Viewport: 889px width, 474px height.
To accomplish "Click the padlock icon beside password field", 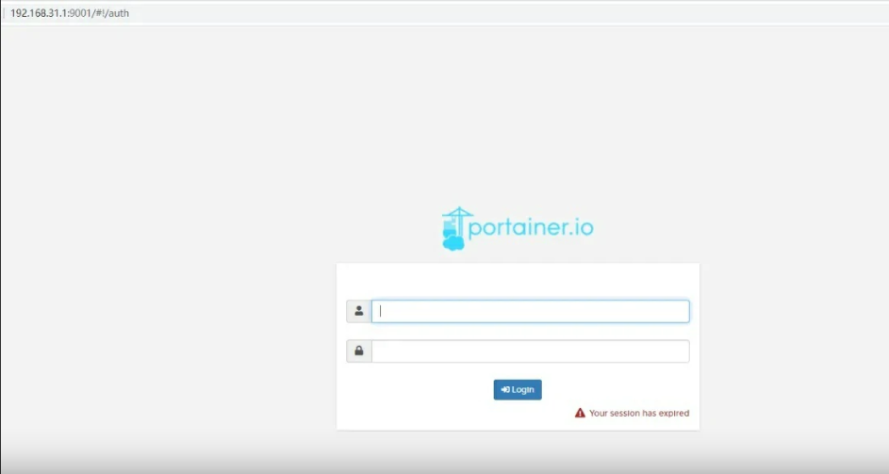I will point(359,351).
